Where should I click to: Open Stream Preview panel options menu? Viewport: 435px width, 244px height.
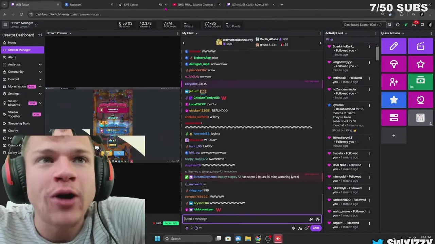(177, 33)
